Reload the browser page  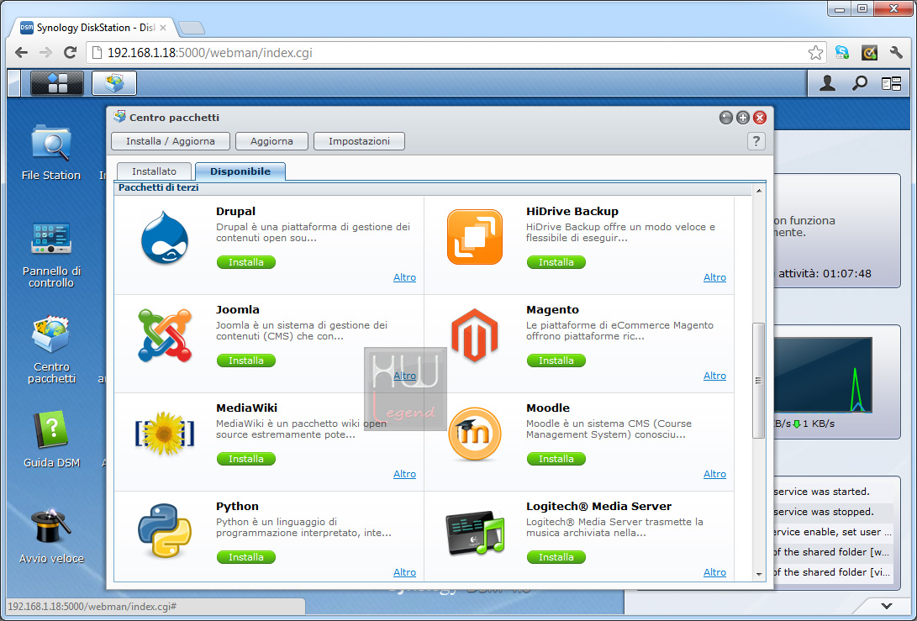coord(70,53)
